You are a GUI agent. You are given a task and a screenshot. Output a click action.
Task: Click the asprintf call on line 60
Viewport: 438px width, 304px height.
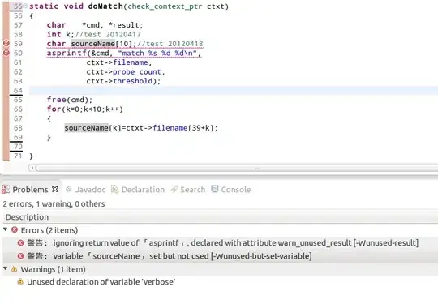[123, 53]
